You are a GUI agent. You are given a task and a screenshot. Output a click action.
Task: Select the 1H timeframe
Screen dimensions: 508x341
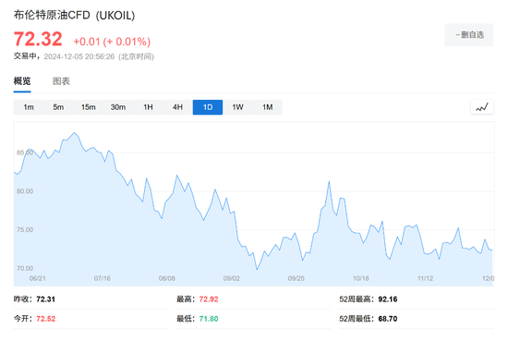pos(148,107)
